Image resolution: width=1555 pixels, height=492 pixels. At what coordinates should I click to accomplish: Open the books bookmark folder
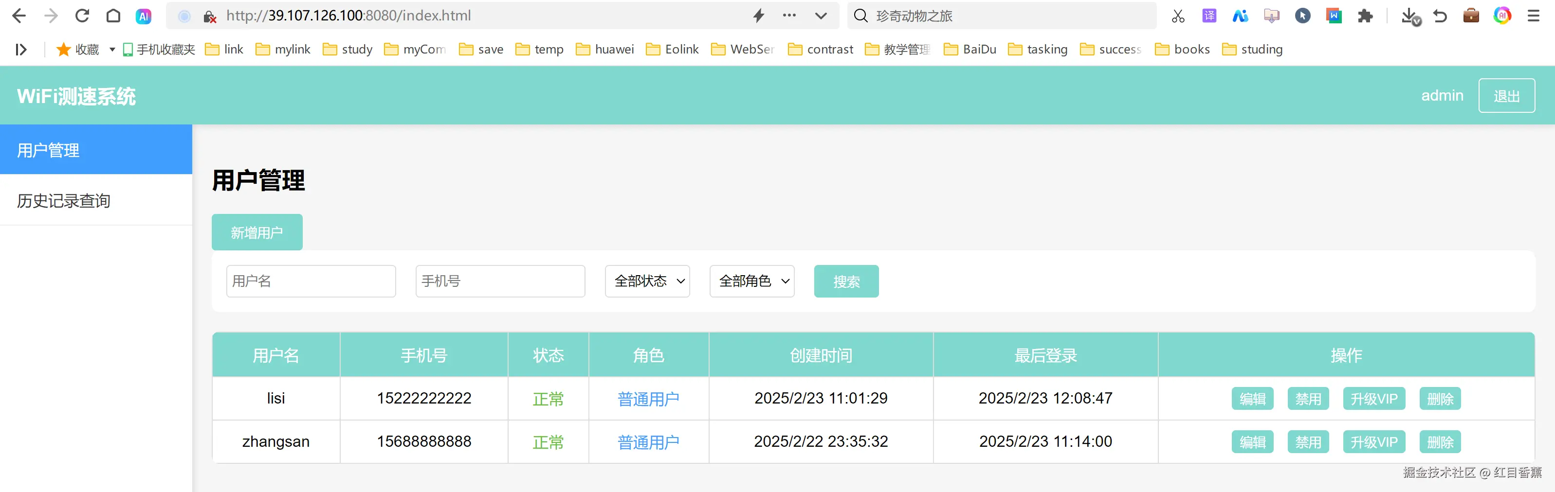(1183, 50)
